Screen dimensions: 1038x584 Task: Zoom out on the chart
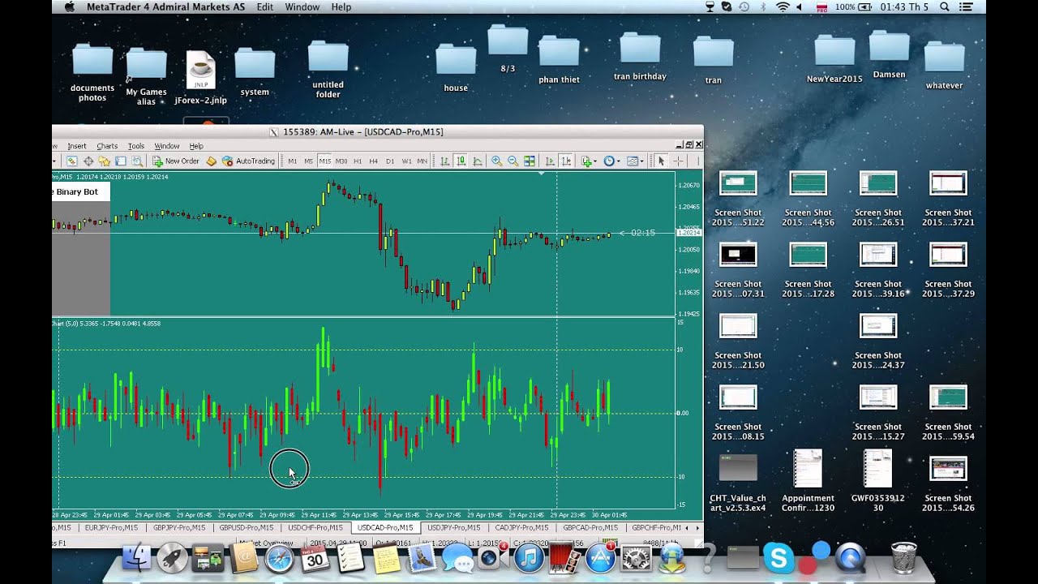tap(513, 161)
